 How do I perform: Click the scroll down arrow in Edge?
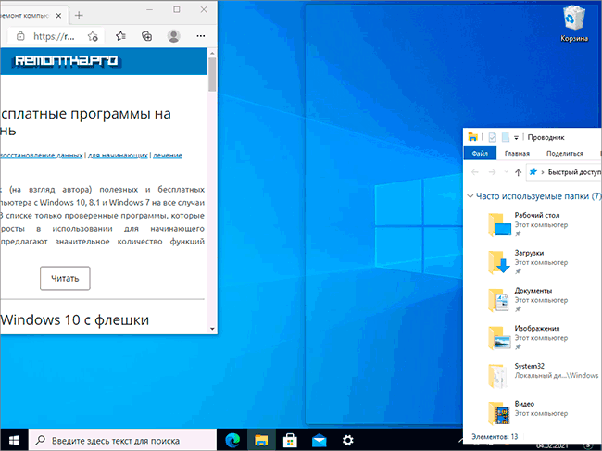[x=212, y=329]
